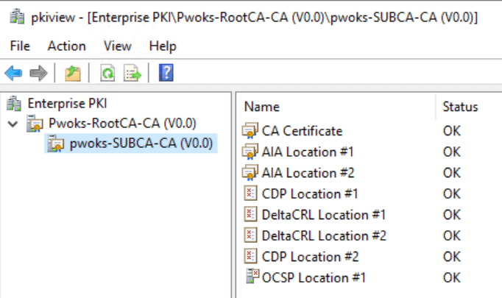502x298 pixels.
Task: Click the pkiview window title text
Action: (254, 17)
